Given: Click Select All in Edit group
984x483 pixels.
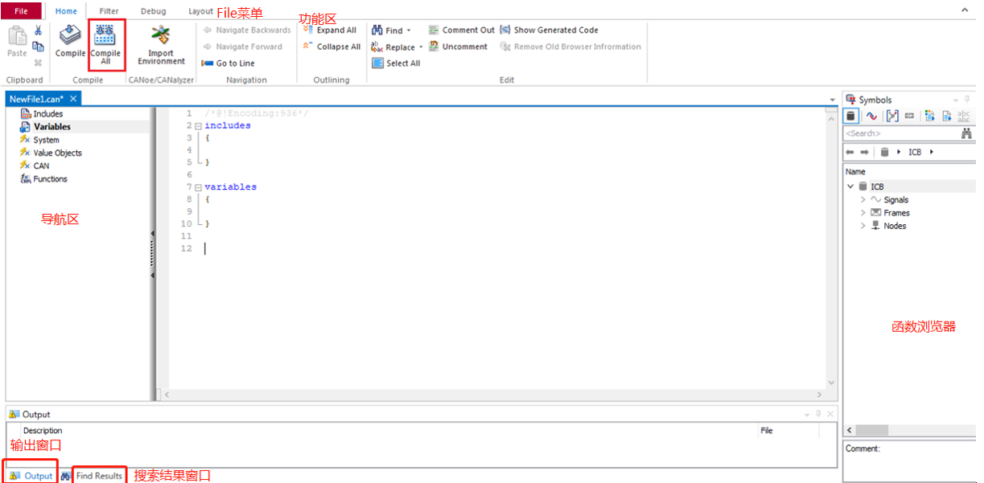Looking at the screenshot, I should (x=396, y=63).
